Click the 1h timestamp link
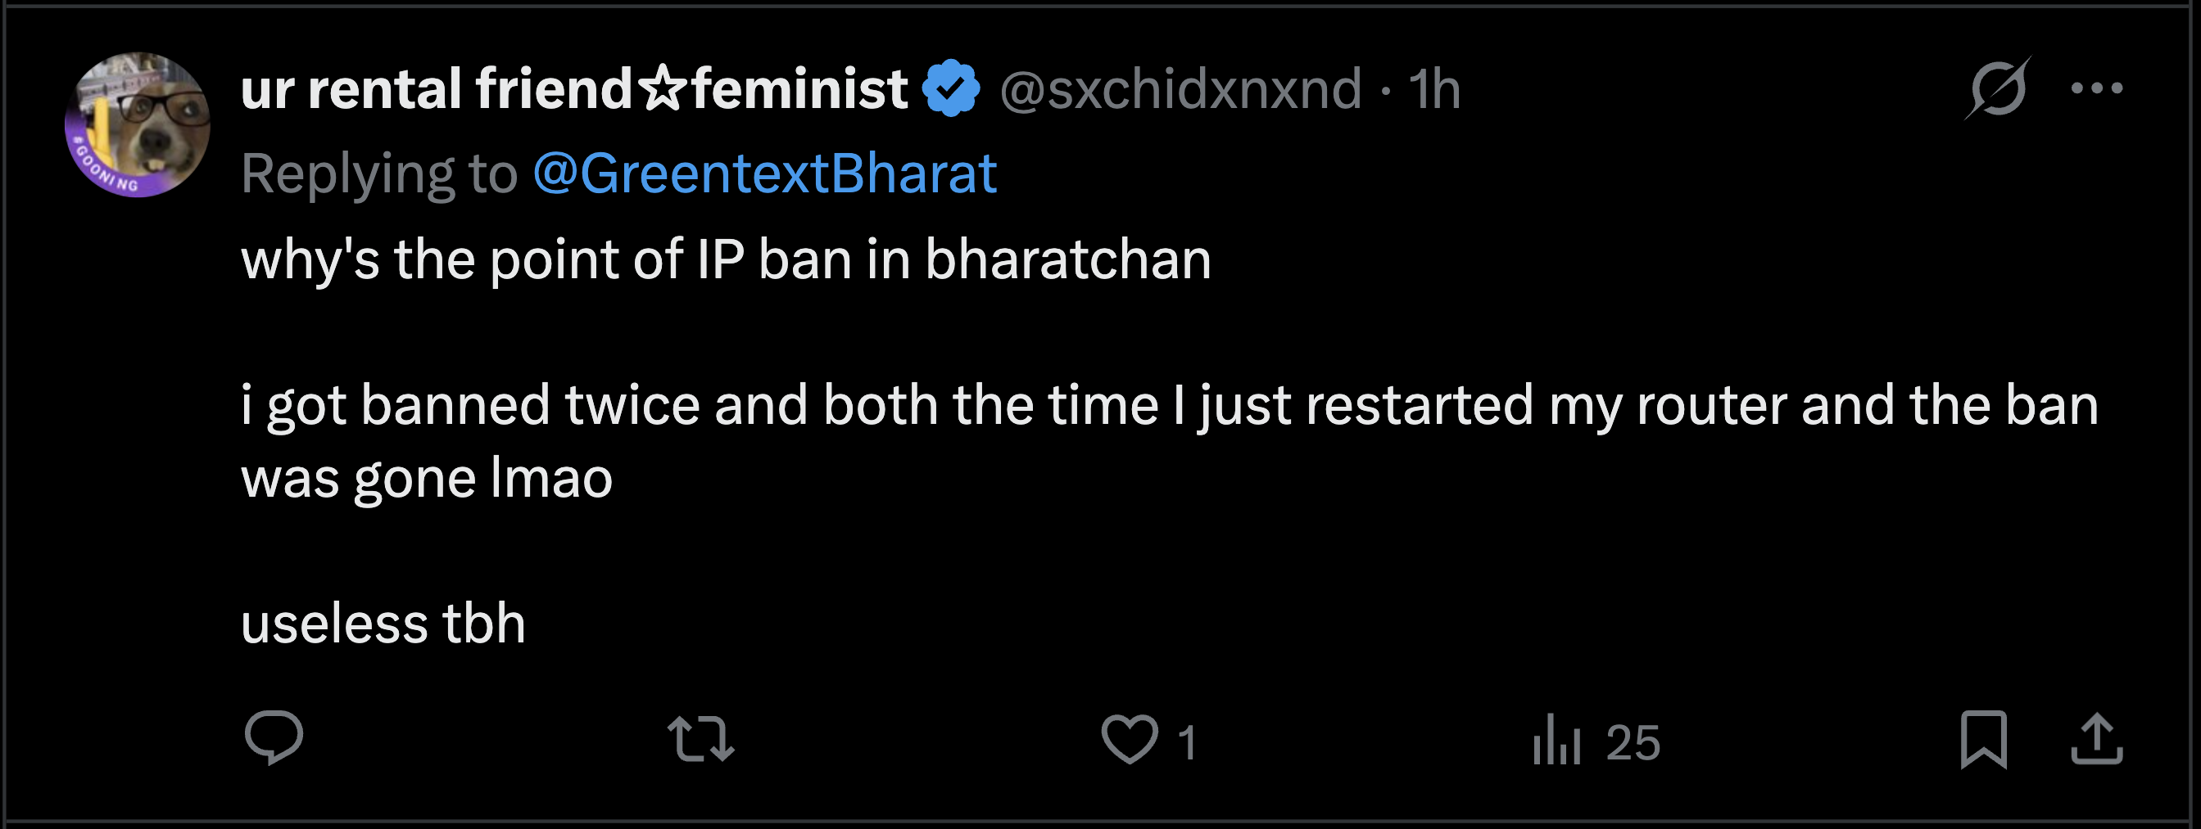The width and height of the screenshot is (2201, 829). pos(1434,88)
